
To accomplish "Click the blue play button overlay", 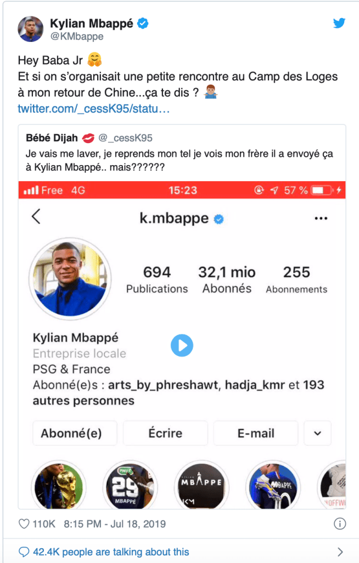I will coord(182,346).
